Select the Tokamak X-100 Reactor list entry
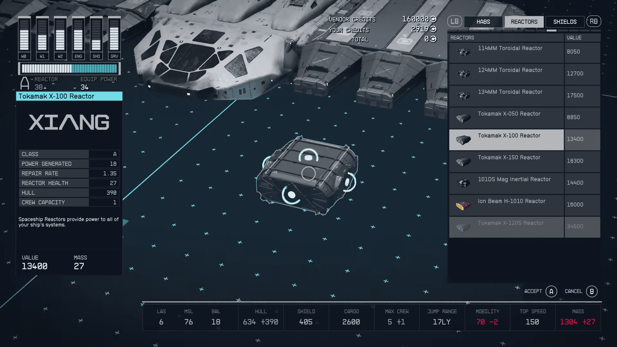 506,139
